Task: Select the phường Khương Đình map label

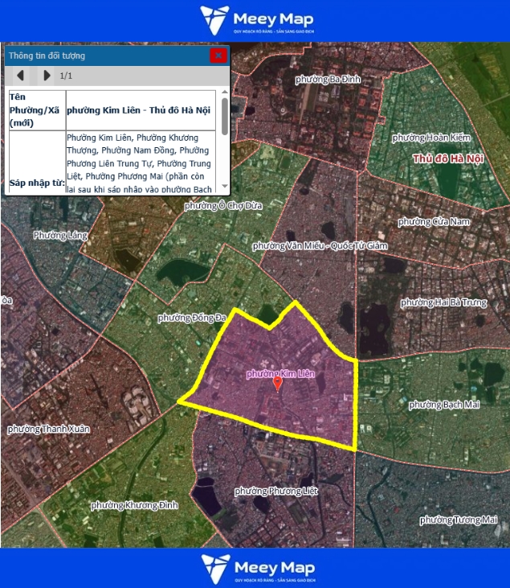Action: click(x=129, y=505)
